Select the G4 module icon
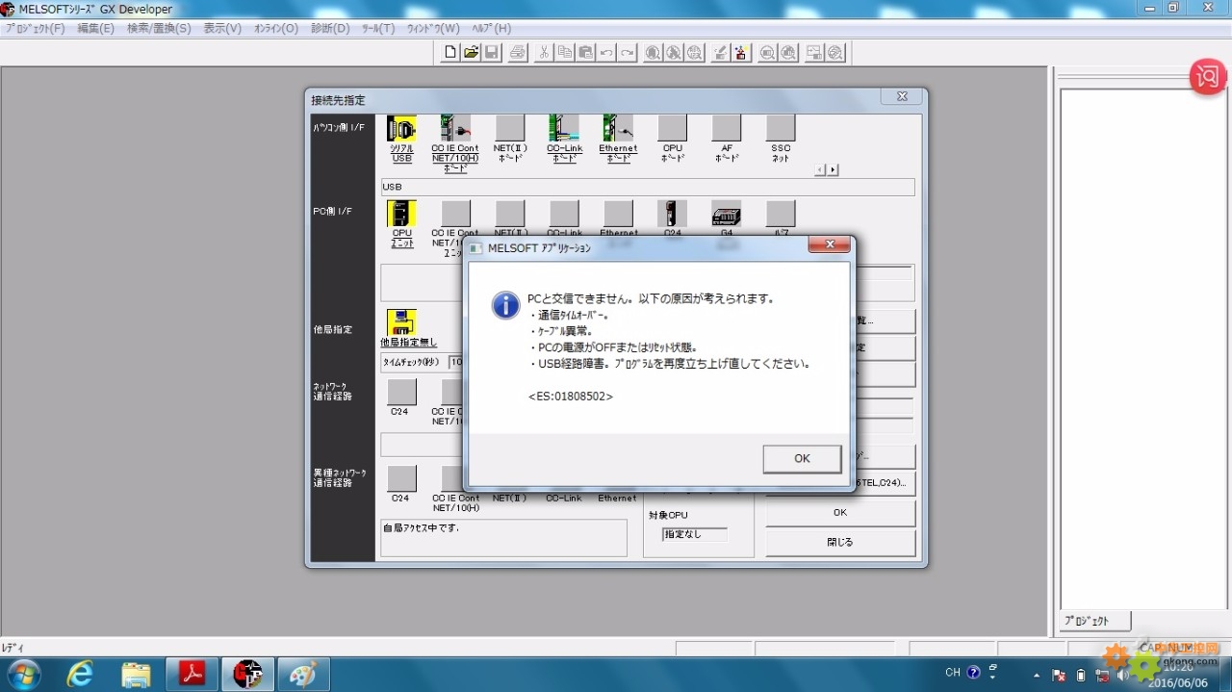This screenshot has width=1232, height=692. pyautogui.click(x=727, y=214)
